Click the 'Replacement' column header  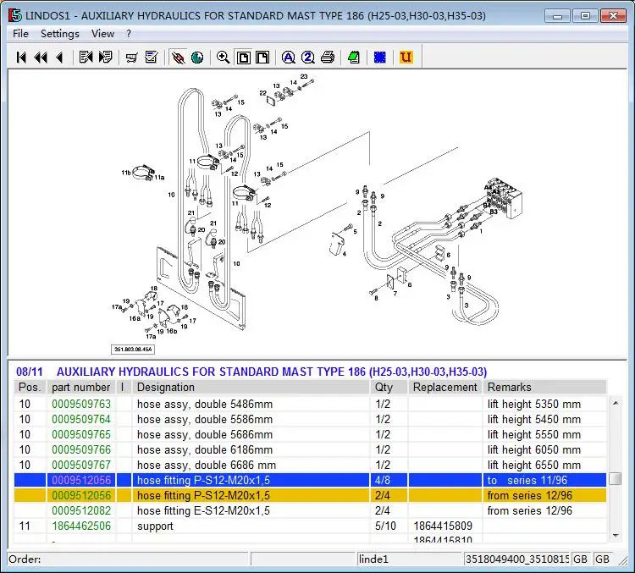tap(445, 388)
